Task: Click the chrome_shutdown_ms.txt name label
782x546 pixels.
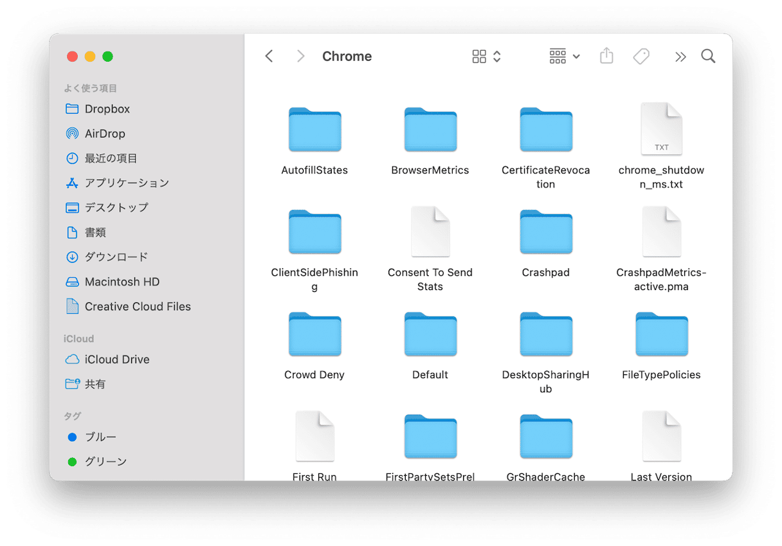Action: [x=662, y=177]
